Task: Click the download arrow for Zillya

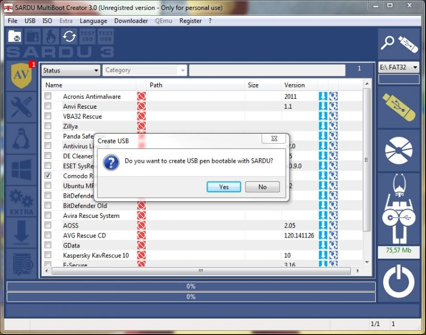Action: (x=323, y=126)
